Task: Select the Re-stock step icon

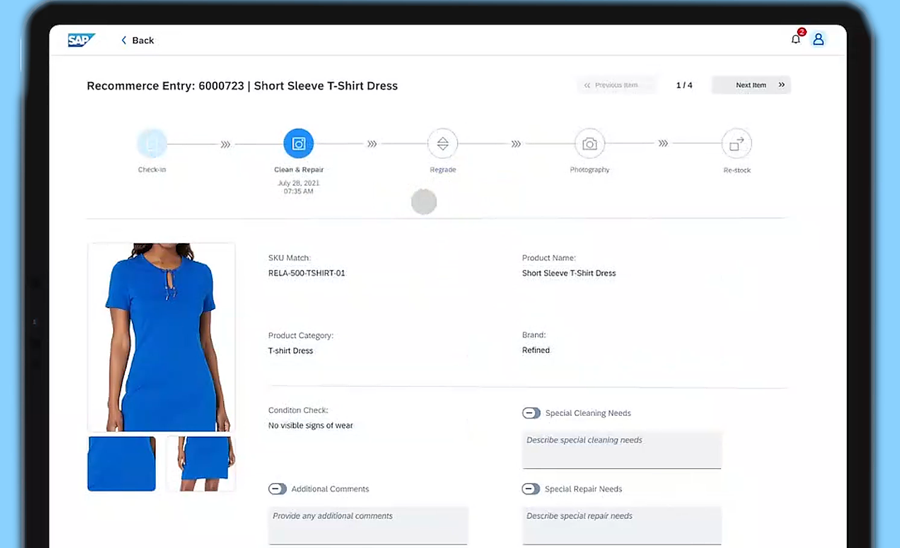Action: [x=737, y=144]
